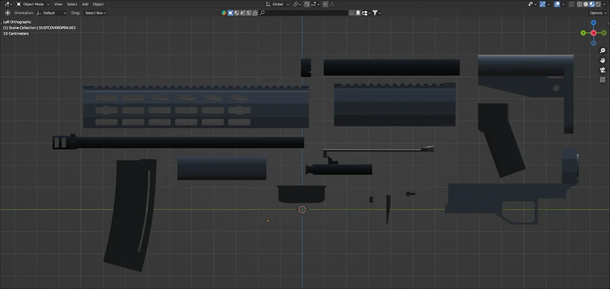Switch to wireframe shading
Screen dimensions: 610x289
point(580,4)
